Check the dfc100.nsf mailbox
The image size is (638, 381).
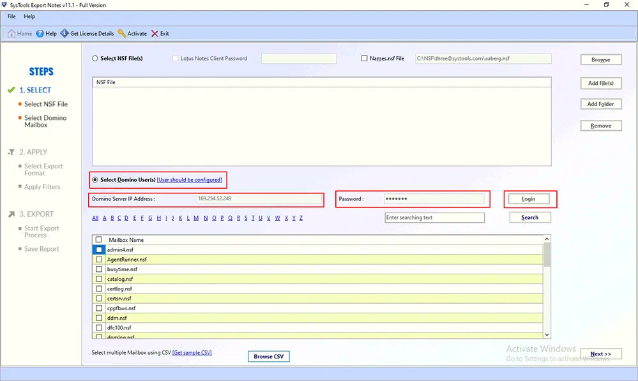pos(99,327)
